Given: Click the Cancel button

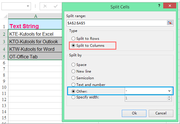Looking at the screenshot, I should click(161, 113).
